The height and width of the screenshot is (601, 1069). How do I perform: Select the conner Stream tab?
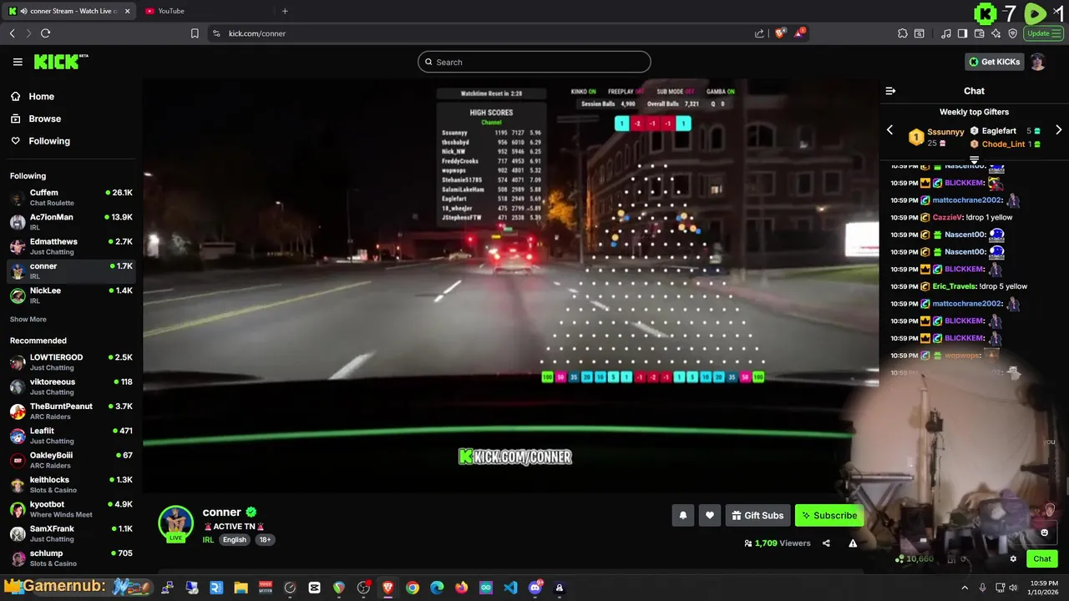(68, 11)
